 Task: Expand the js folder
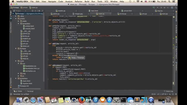coord(18,76)
